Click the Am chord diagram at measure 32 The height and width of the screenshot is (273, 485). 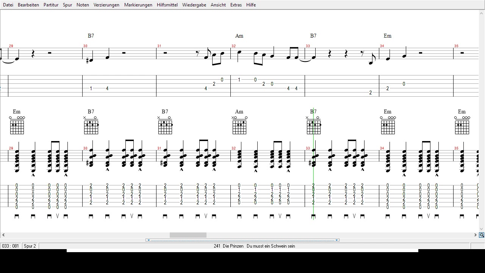(239, 125)
